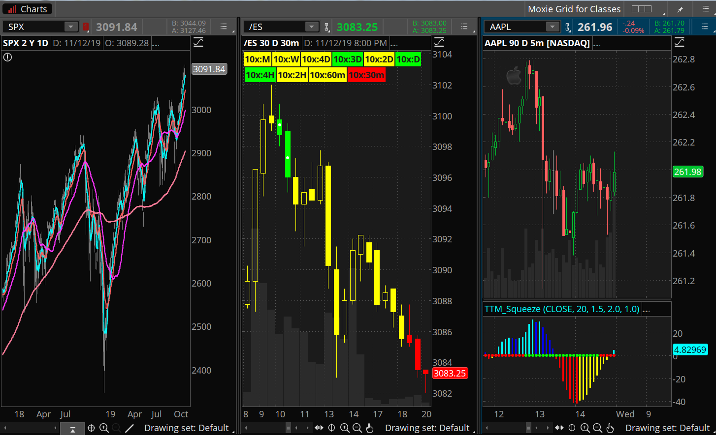Click the alert exclamation icon on SPX chart

7,58
